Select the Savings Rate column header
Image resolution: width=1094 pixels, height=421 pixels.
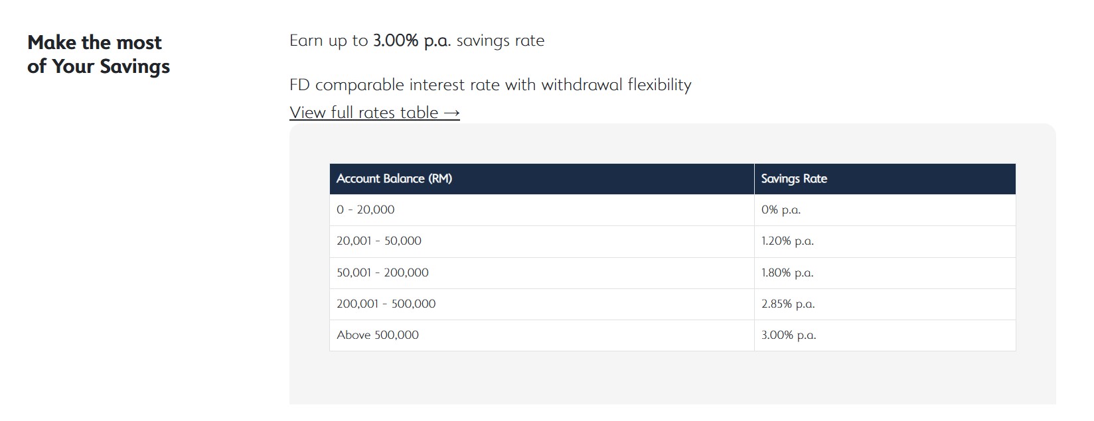click(794, 178)
